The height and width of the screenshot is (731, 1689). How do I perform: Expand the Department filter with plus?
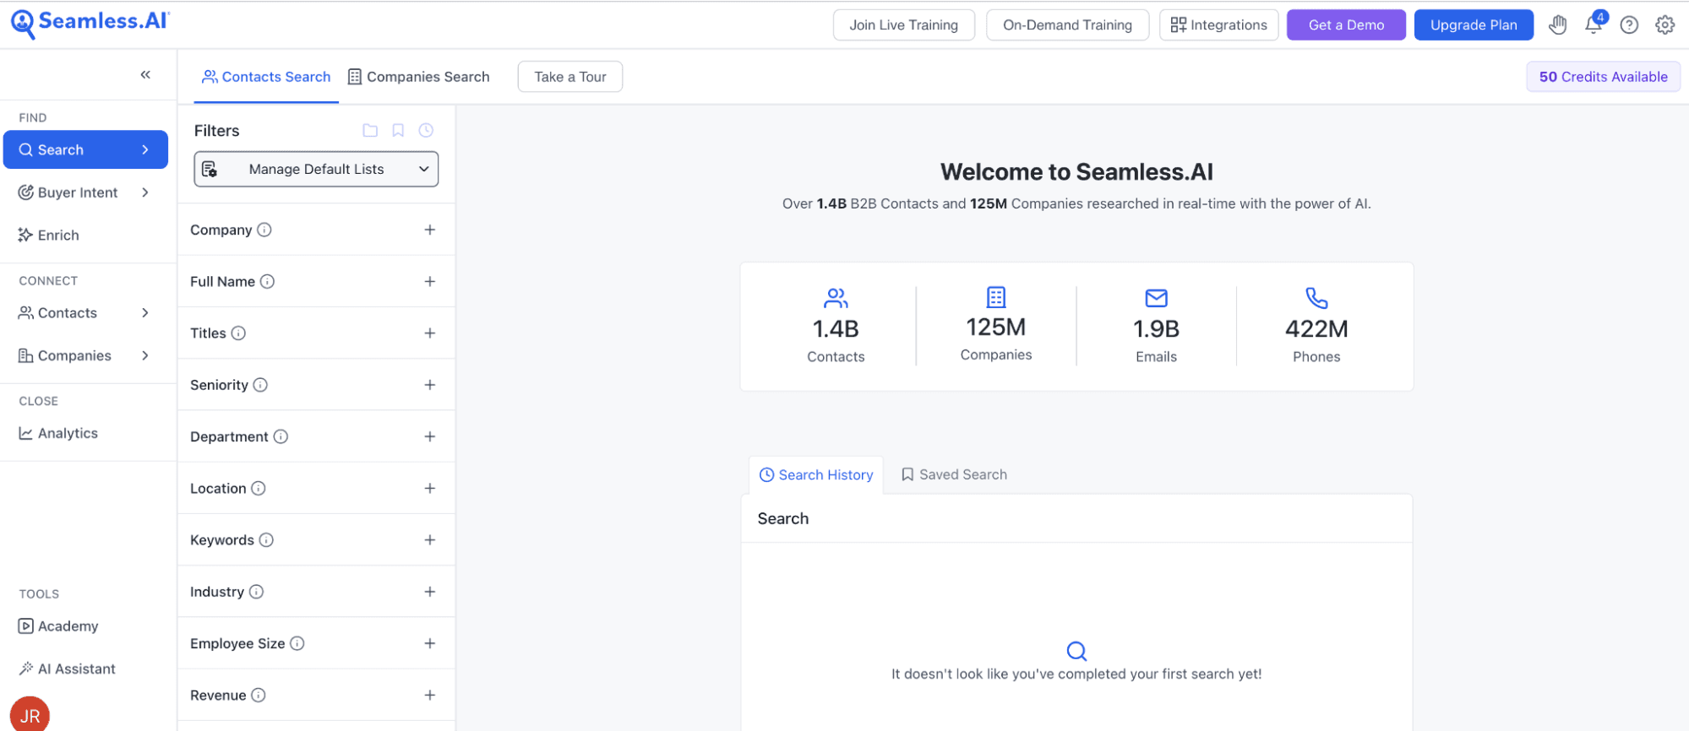click(x=430, y=436)
